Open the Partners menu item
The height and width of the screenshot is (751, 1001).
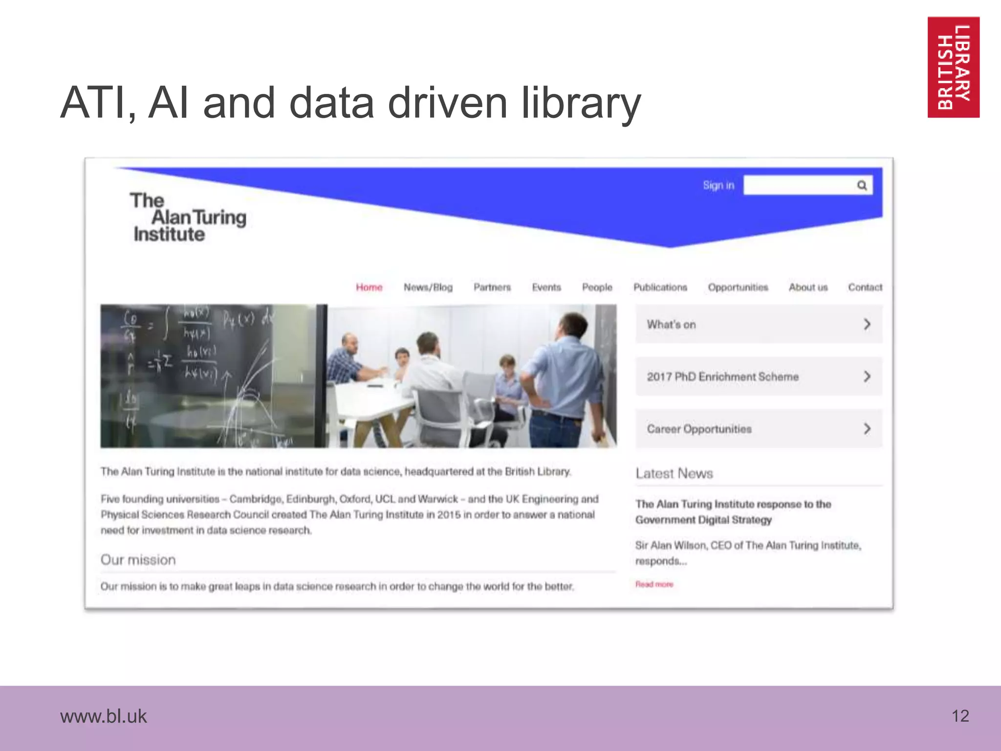[x=492, y=287]
